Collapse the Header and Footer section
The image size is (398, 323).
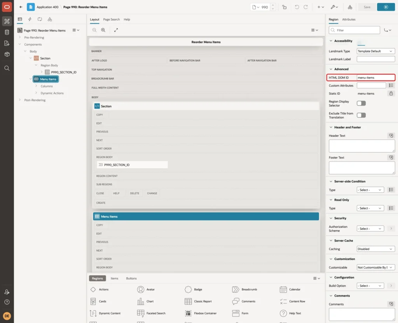coord(331,127)
